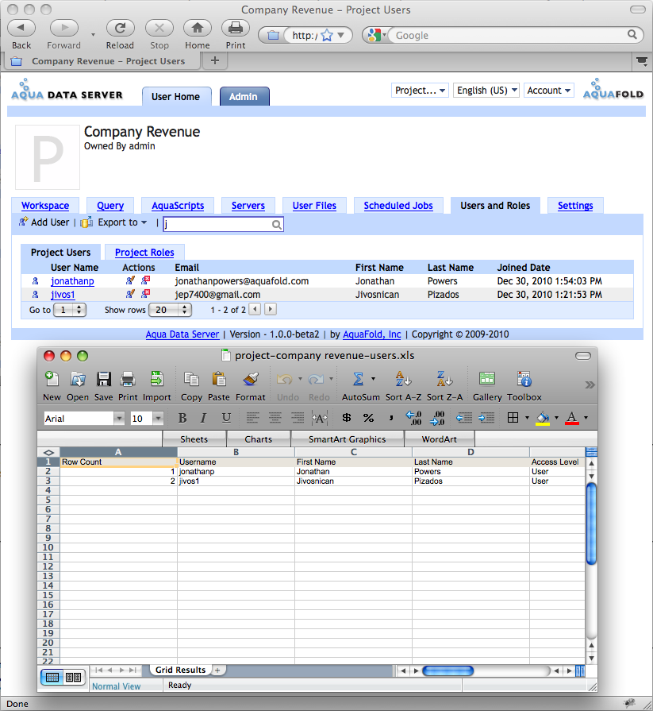Open the Workspace tab

coord(45,206)
